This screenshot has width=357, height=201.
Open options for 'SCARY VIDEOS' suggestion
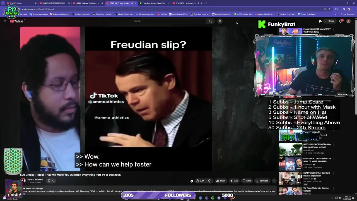point(334,173)
